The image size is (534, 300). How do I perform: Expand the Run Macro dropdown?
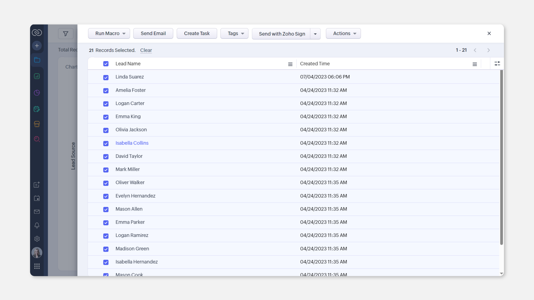pos(109,33)
